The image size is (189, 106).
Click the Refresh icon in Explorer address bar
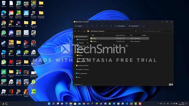tap(136, 31)
